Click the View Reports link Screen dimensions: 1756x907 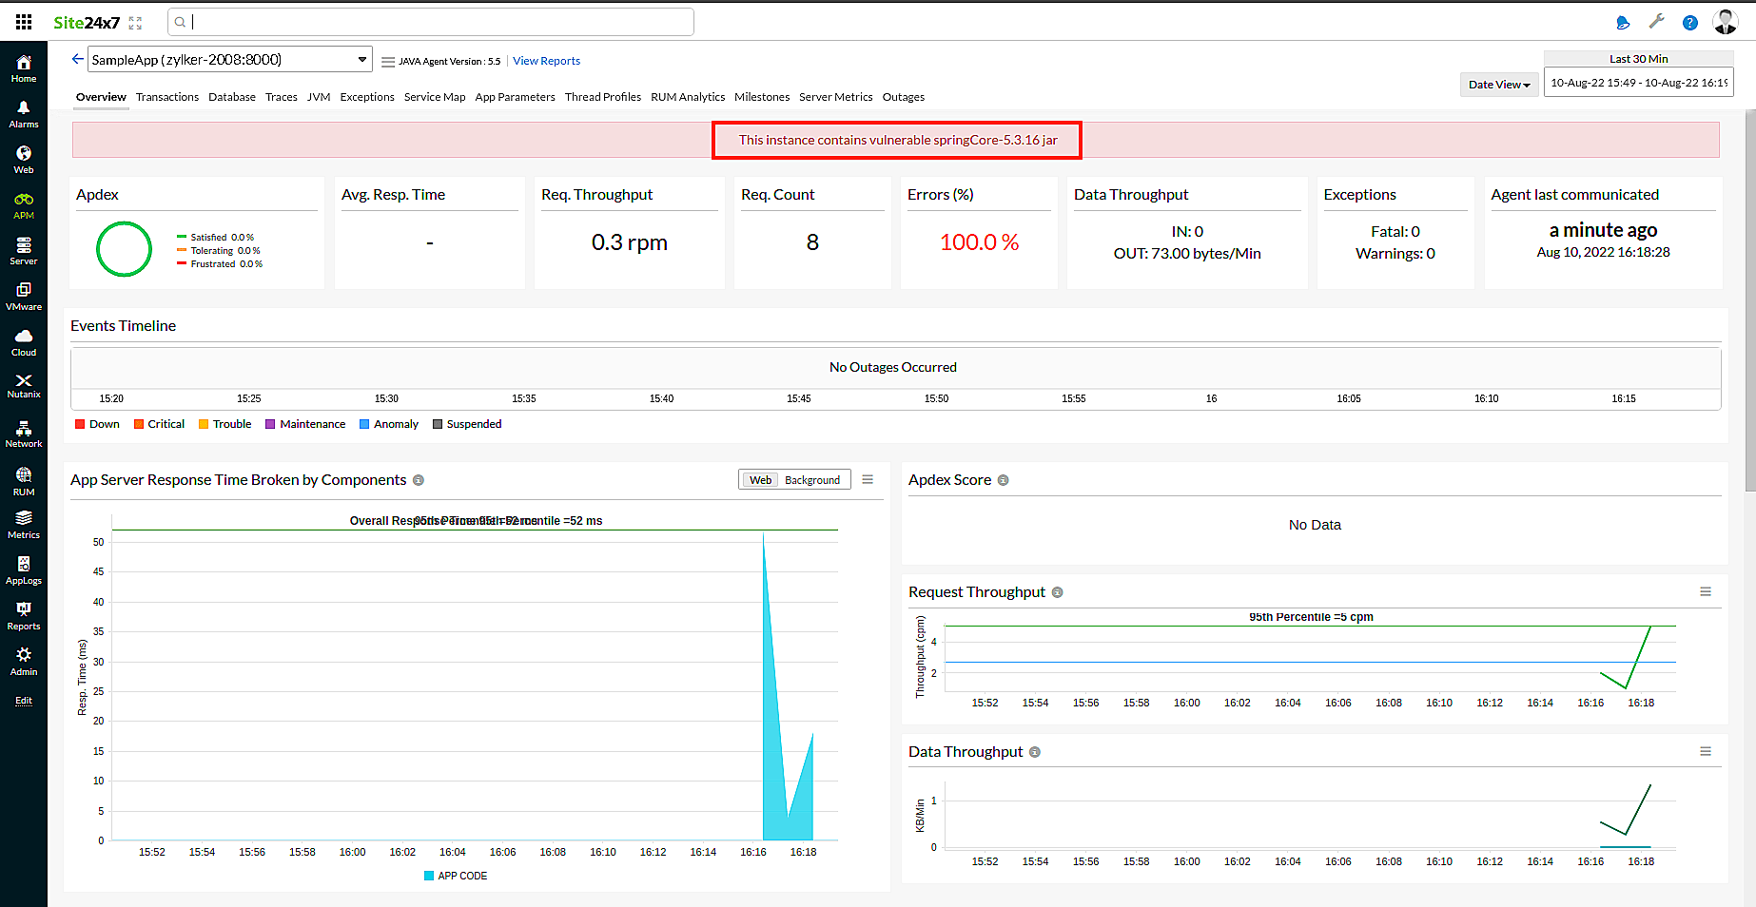click(546, 61)
